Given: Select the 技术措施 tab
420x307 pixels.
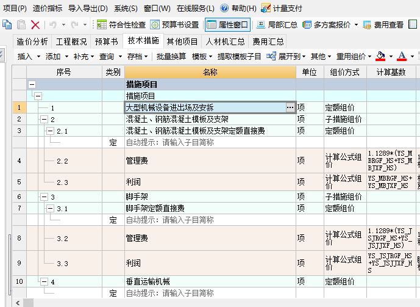Looking at the screenshot, I should 143,41.
